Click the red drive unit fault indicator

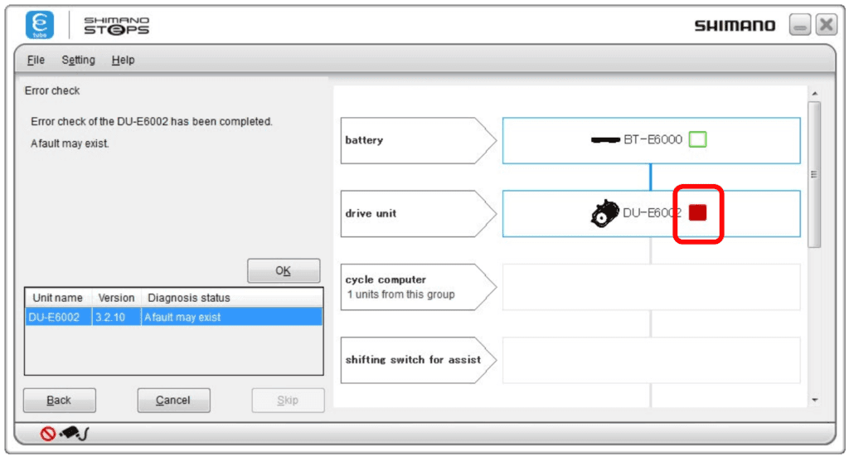click(x=697, y=213)
